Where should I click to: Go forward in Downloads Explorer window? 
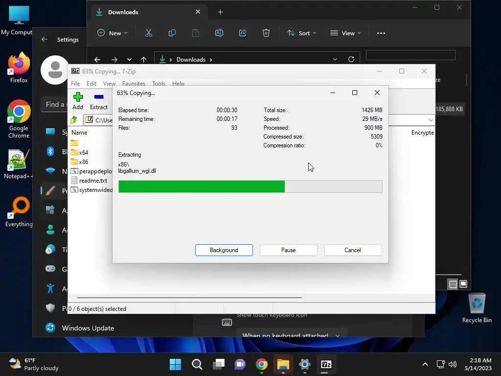point(114,59)
